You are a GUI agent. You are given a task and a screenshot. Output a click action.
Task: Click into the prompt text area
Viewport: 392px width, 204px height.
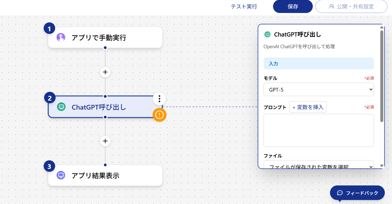(318, 130)
